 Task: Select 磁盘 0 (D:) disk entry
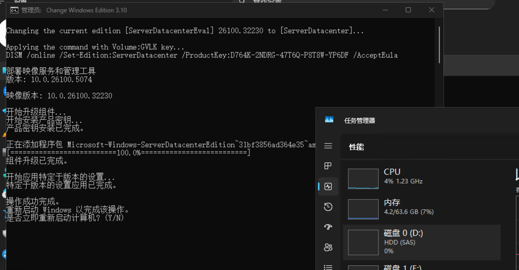tap(422, 242)
